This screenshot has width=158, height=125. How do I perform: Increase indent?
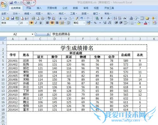coord(121,23)
